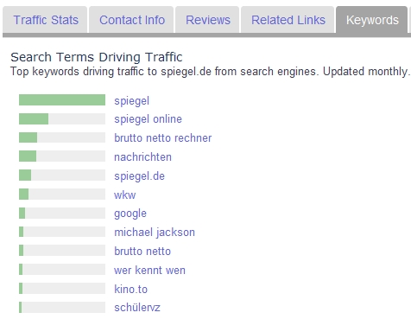411x319 pixels.
Task: Open the 'michael jackson' keyword link
Action: pos(155,233)
